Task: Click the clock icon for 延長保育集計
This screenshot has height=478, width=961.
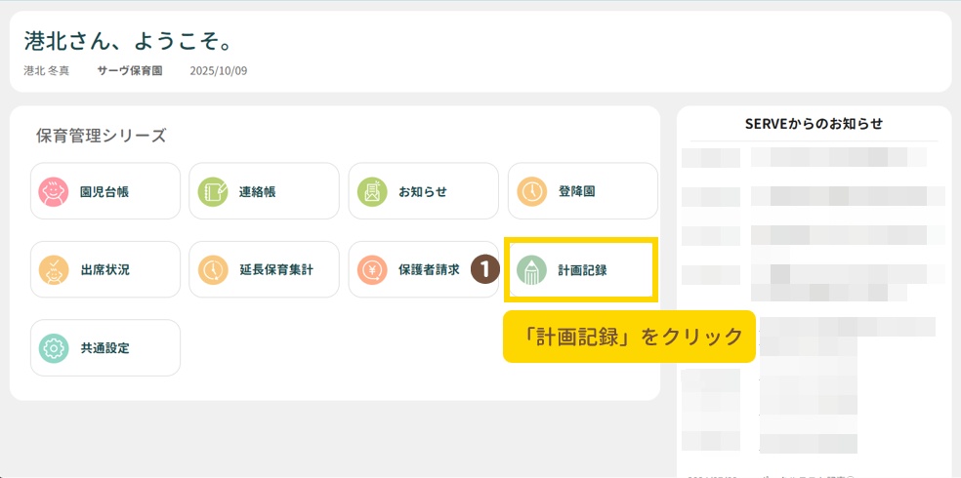Action: [213, 269]
